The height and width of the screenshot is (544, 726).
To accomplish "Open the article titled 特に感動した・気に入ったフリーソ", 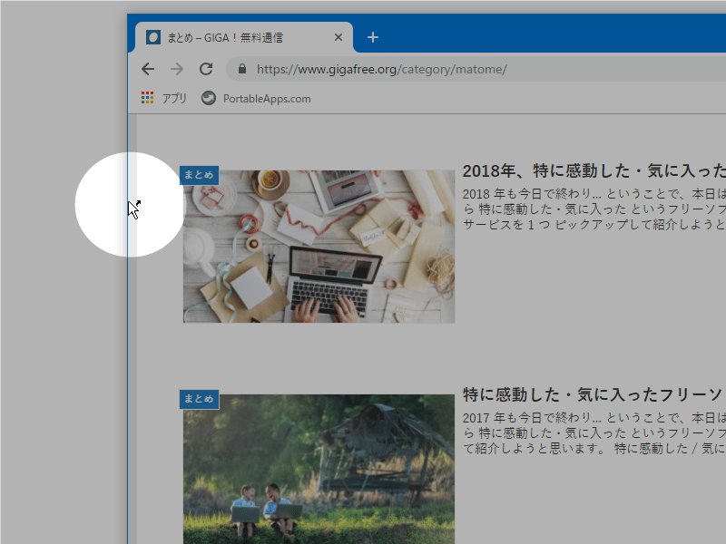I will tap(594, 395).
